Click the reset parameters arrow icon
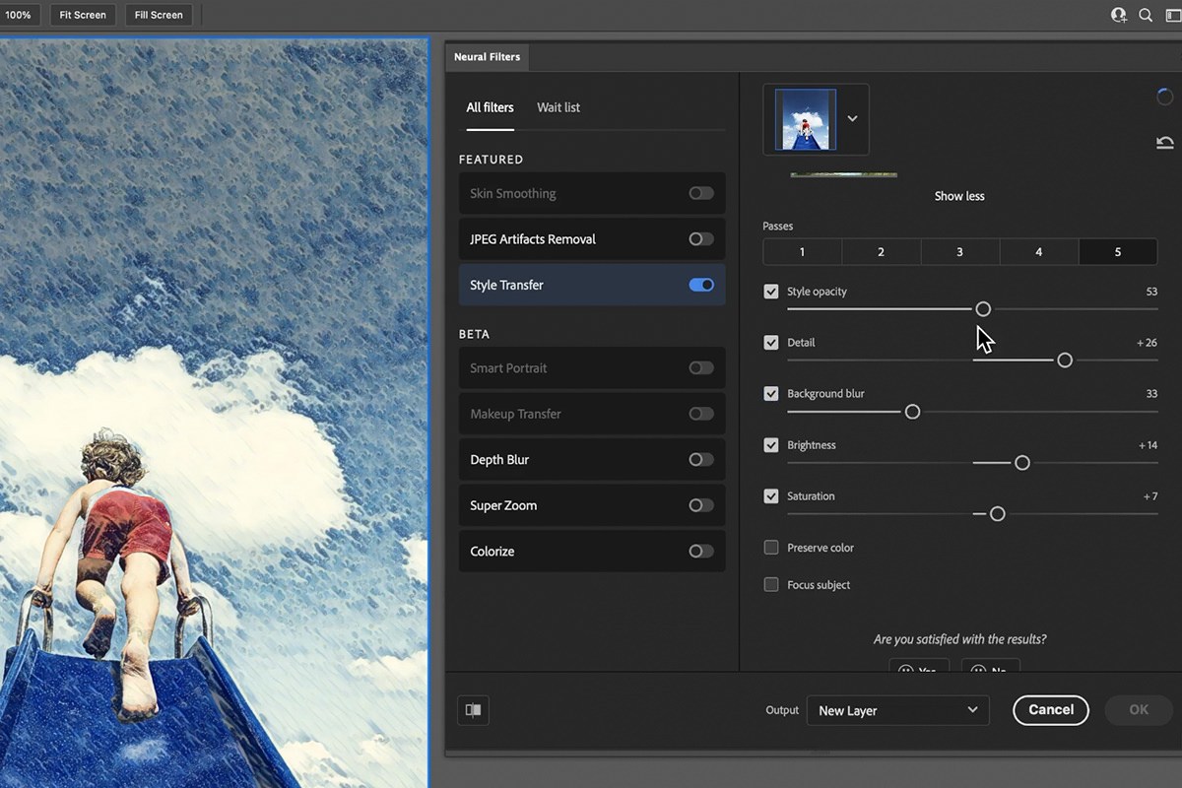The width and height of the screenshot is (1182, 788). coord(1165,143)
